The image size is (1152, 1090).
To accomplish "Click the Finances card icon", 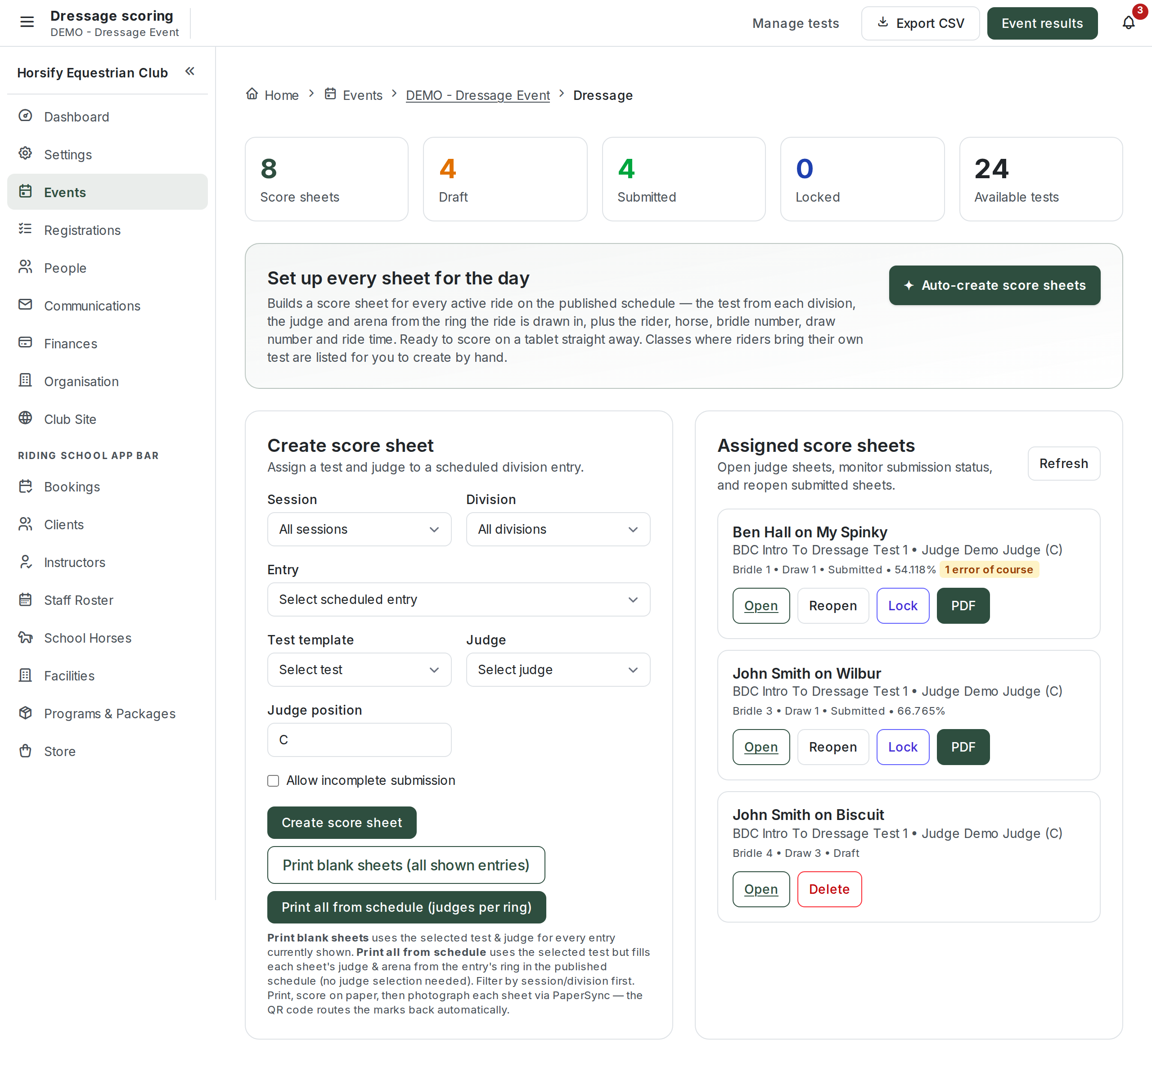I will [x=25, y=343].
